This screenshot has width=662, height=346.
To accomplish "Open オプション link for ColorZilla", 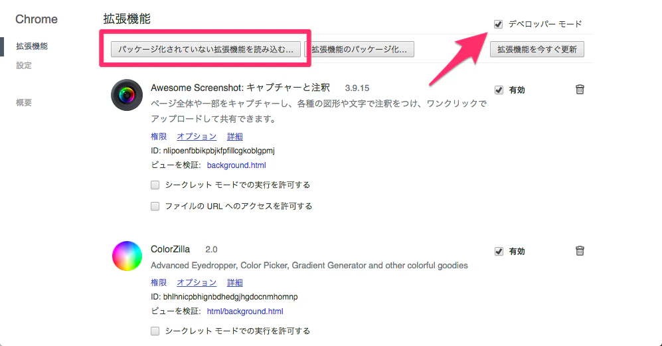I will tap(197, 283).
